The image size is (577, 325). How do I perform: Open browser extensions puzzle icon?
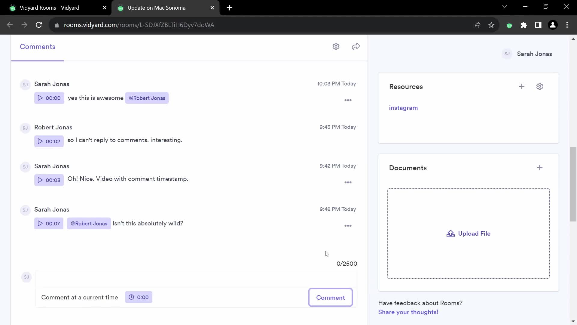pyautogui.click(x=524, y=25)
